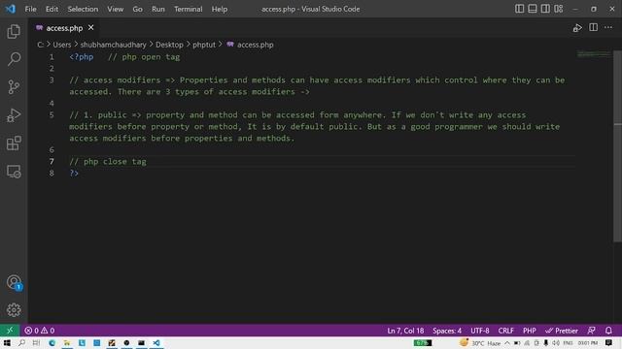Open the editor More Actions ellipsis
622x349 pixels.
(608, 27)
